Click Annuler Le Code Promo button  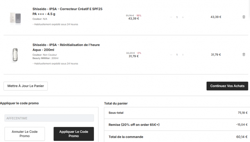click(25, 134)
